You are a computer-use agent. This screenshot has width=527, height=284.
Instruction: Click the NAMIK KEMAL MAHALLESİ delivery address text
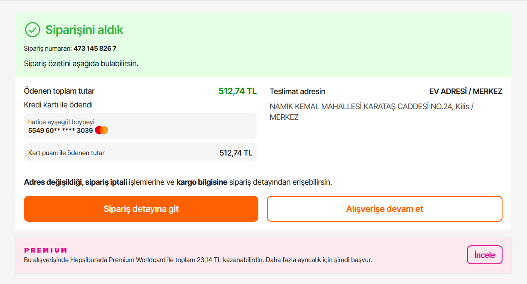point(372,112)
